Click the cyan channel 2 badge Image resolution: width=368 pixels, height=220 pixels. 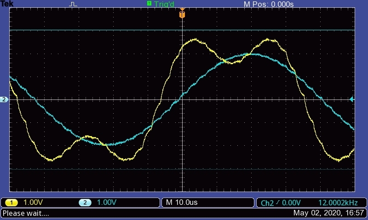[x=85, y=203]
